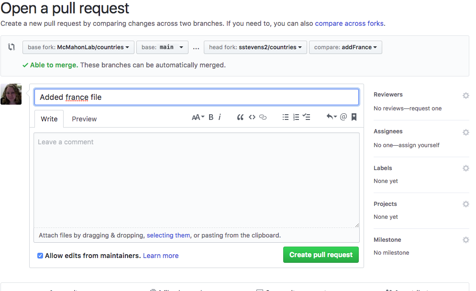
Task: Click the request one reviewers text
Action: pos(426,108)
